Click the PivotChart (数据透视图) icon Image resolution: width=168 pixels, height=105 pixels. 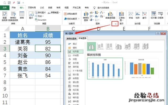tap(110, 15)
